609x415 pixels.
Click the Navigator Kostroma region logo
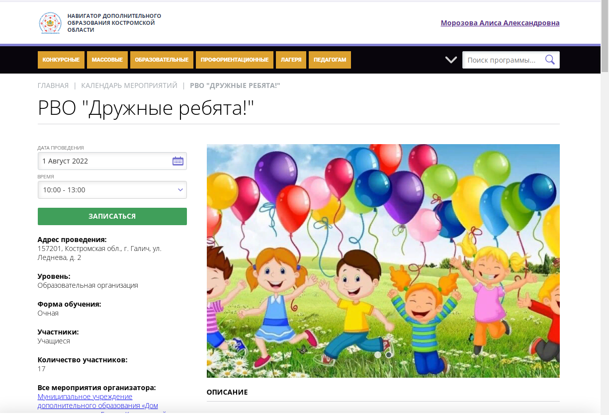tap(50, 23)
